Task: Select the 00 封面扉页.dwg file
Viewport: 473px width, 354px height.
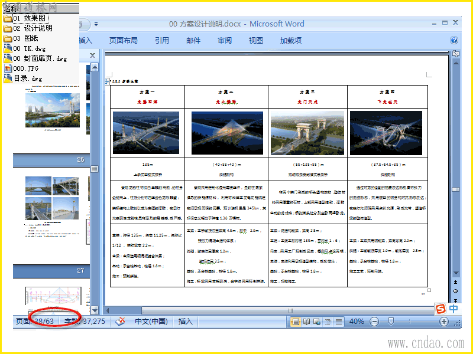Action: click(x=35, y=58)
